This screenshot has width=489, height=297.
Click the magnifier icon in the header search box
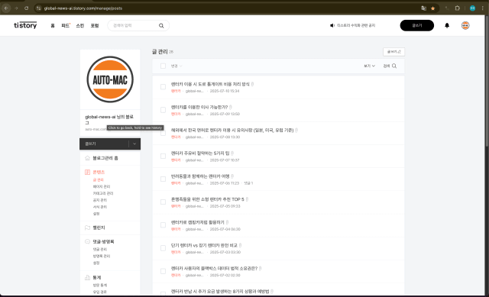161,25
